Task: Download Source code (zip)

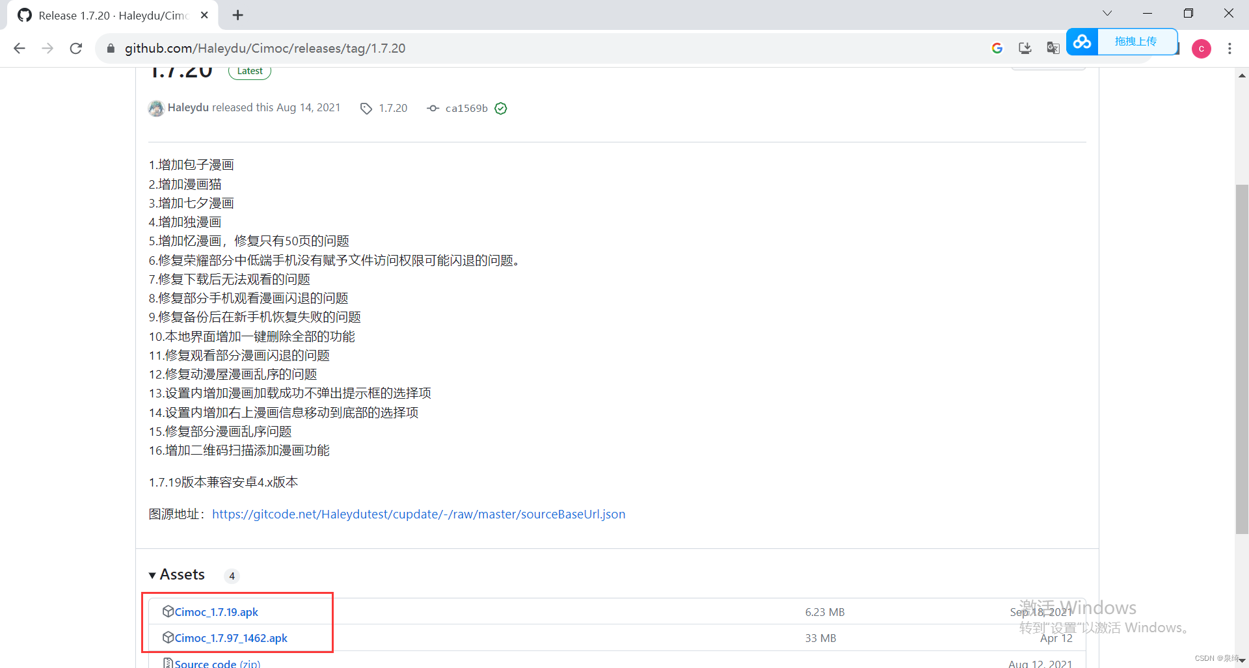Action: (217, 663)
